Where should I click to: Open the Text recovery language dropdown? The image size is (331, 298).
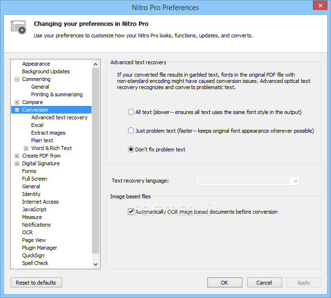[247, 181]
